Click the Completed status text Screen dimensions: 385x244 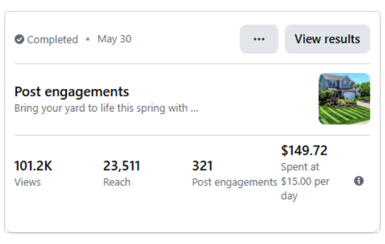click(x=53, y=40)
